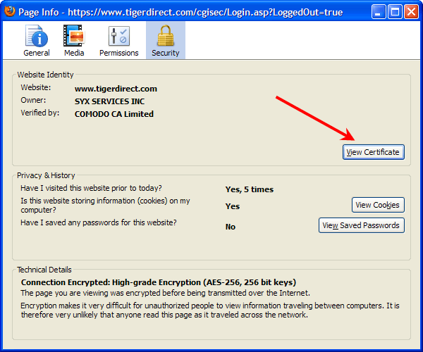
Task: Click the Connection Encrypted heading text
Action: pos(159,282)
